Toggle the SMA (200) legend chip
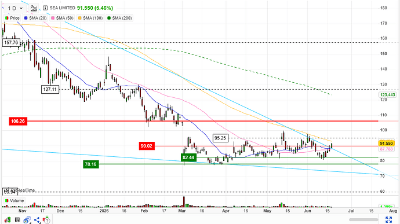Image resolution: width=400 pixels, height=224 pixels. coord(119,18)
